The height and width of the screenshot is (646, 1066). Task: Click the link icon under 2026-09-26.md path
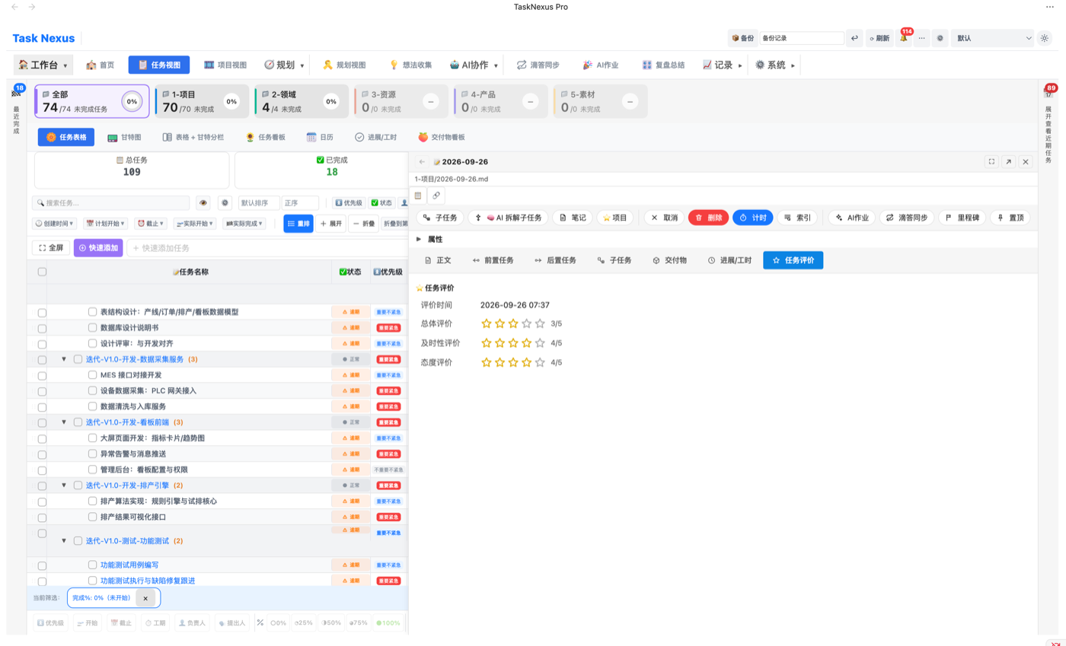pos(436,196)
